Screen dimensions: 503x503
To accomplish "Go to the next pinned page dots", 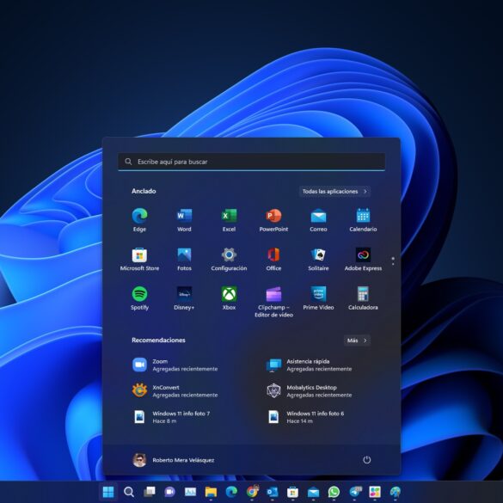I will point(393,261).
